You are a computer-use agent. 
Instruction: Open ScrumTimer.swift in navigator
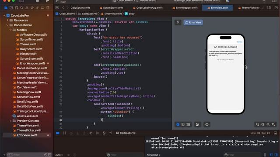point(31,40)
